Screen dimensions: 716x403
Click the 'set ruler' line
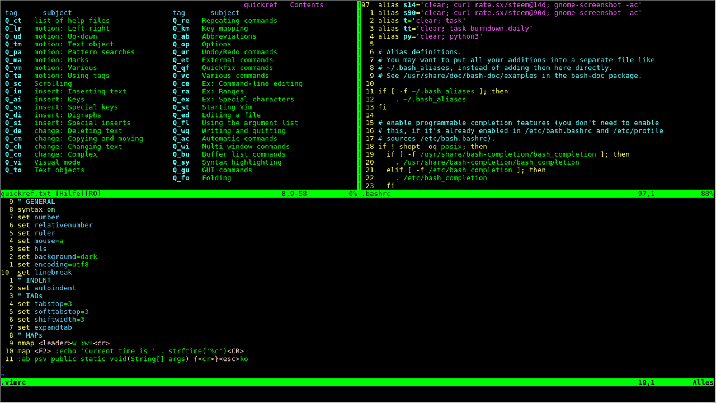tap(36, 233)
